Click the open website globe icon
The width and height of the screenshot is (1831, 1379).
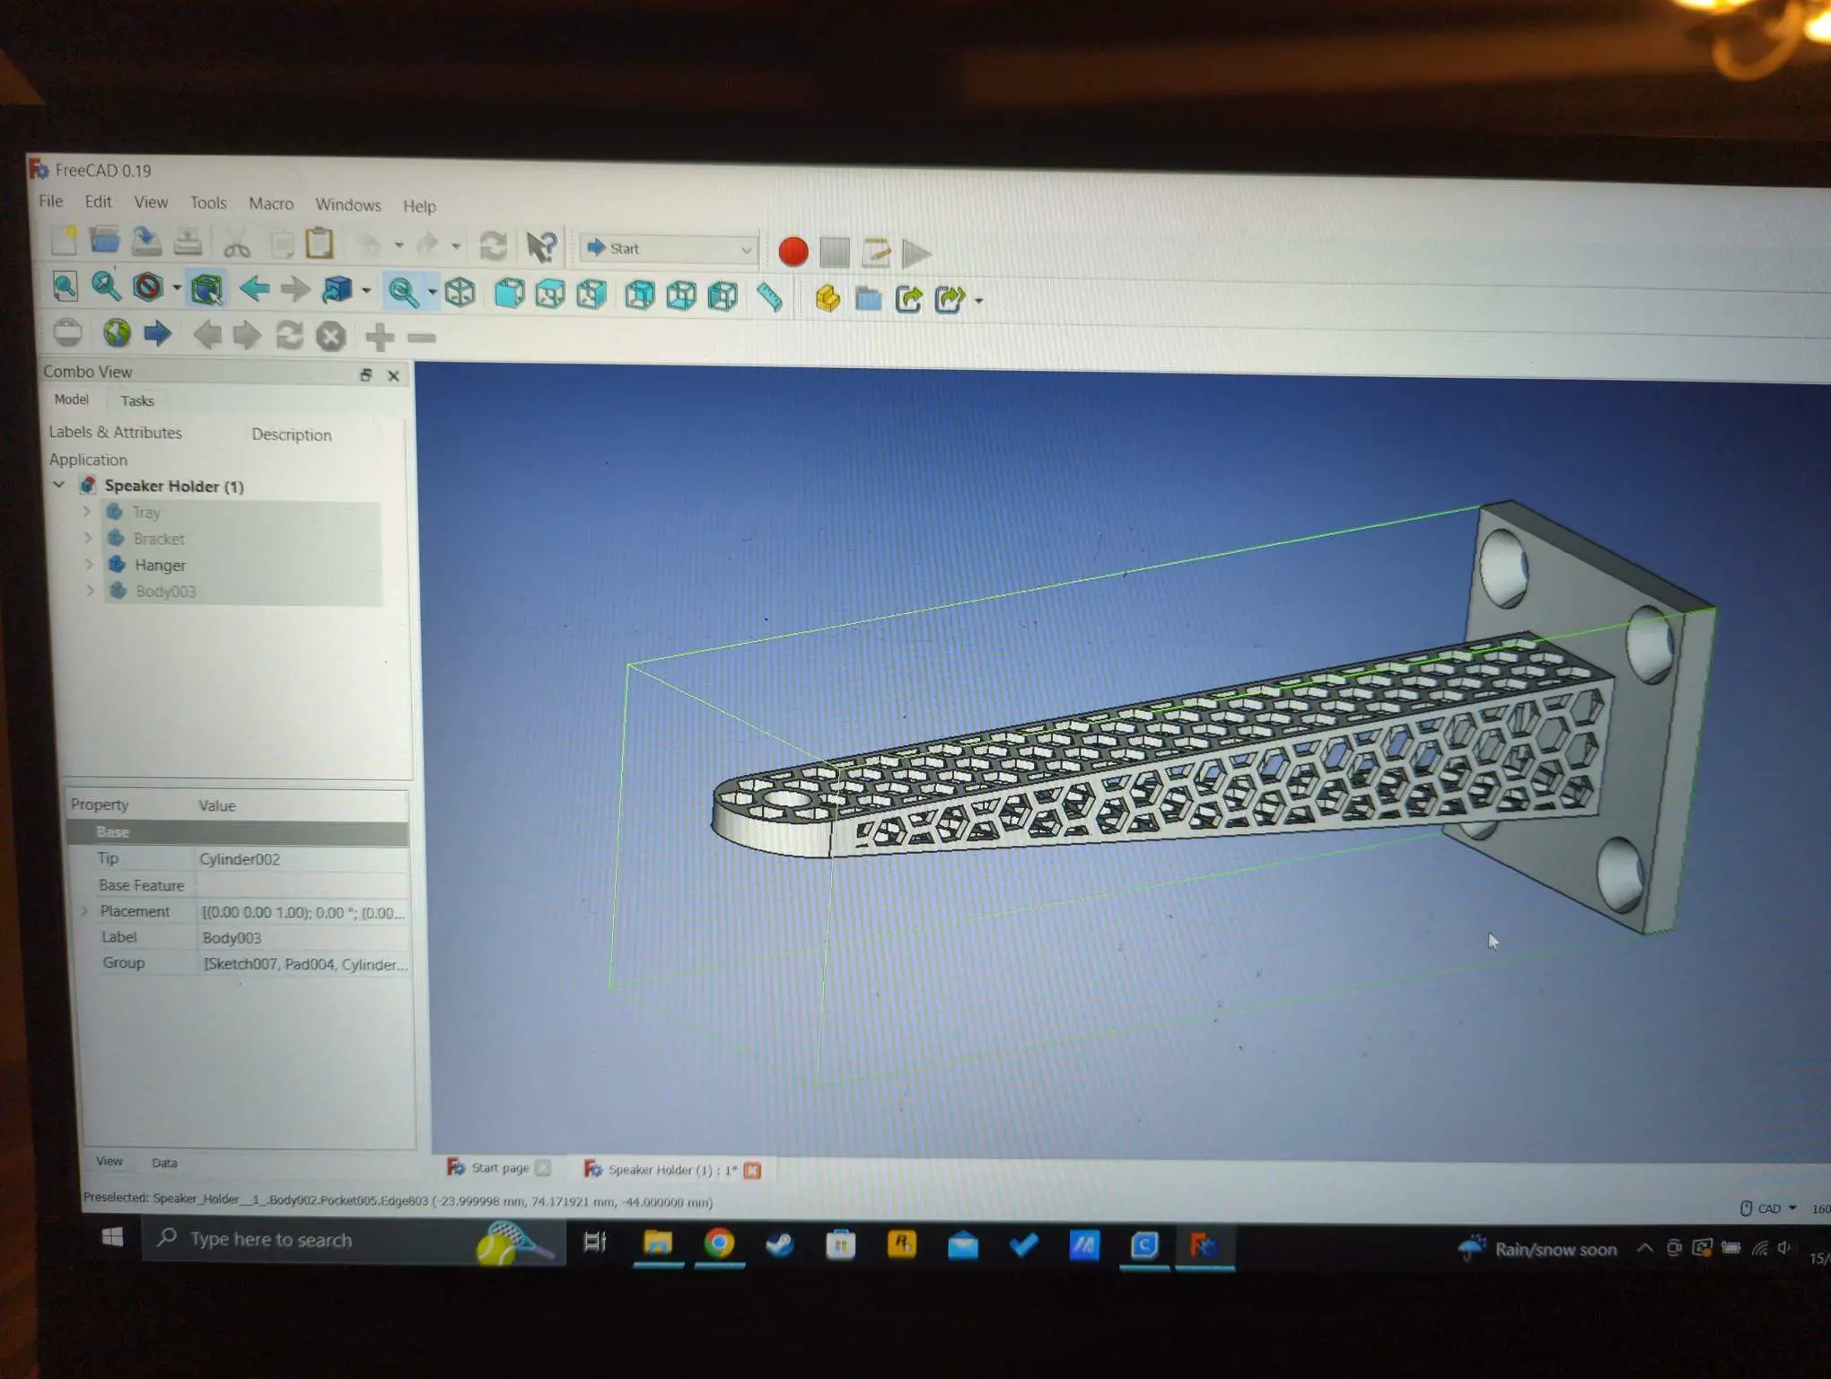click(117, 333)
